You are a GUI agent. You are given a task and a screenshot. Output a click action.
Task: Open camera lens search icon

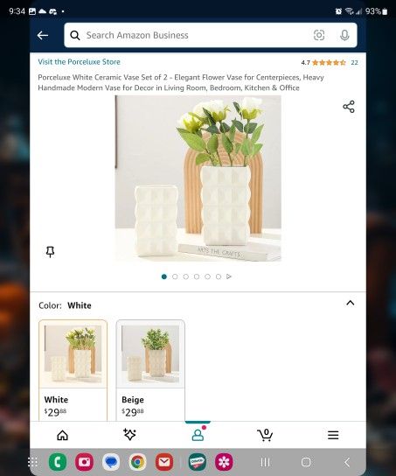pyautogui.click(x=319, y=35)
